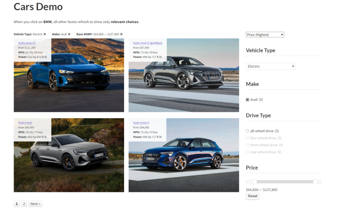Click the Reset button under Price

pos(253,196)
